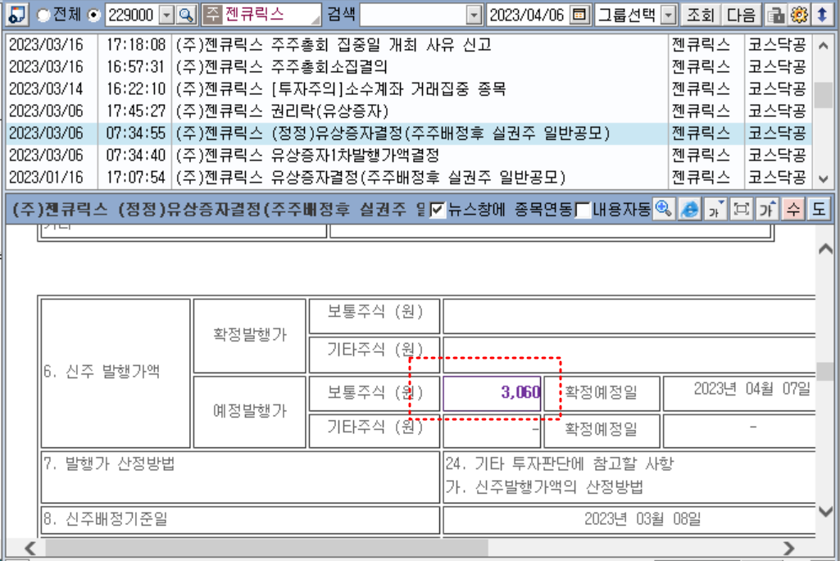
Task: Select the 유상증자1차발행가액결정 row
Action: pyautogui.click(x=409, y=156)
